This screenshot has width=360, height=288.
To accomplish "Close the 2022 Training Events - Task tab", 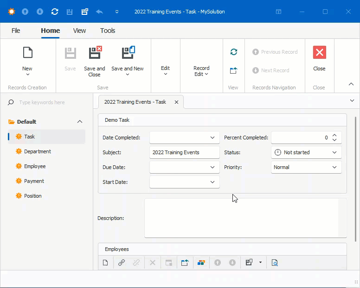I will pyautogui.click(x=176, y=102).
